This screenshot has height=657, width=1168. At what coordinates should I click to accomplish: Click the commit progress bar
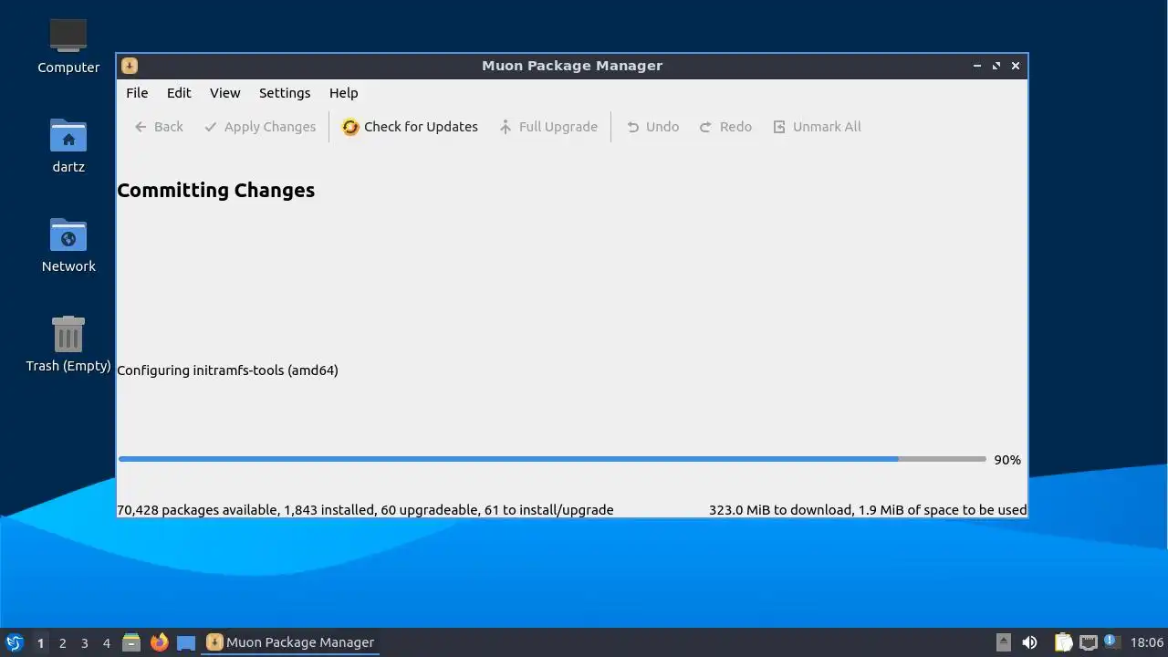point(552,459)
